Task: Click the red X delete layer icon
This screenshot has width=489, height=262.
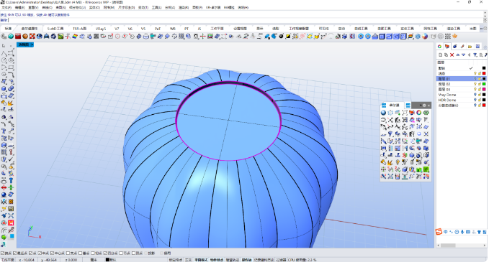Action: (x=452, y=55)
